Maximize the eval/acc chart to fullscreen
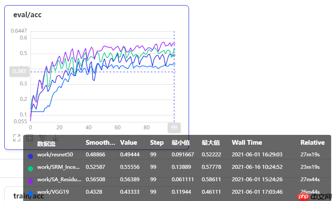 17,138
